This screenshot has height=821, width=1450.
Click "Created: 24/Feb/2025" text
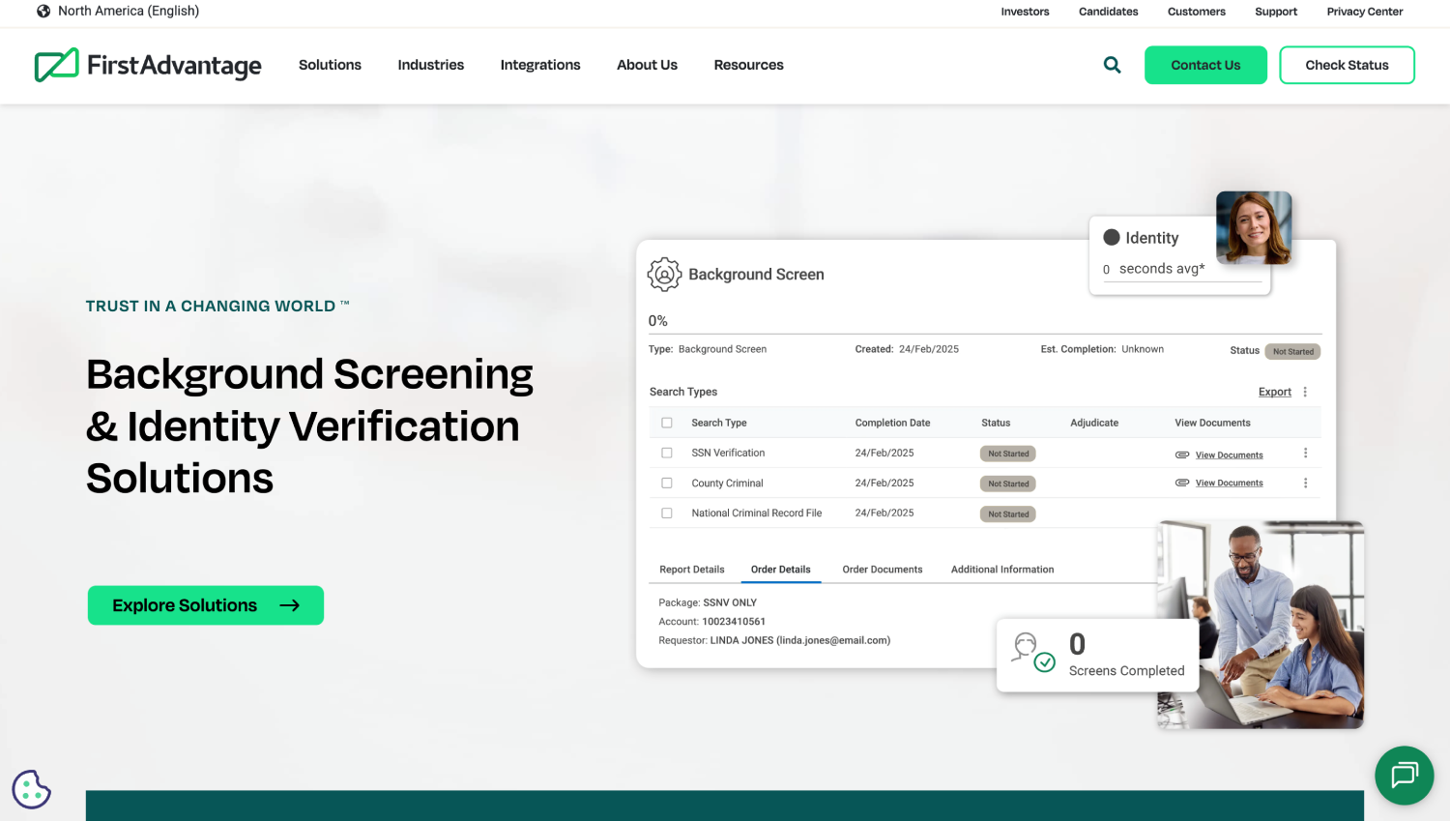(907, 349)
